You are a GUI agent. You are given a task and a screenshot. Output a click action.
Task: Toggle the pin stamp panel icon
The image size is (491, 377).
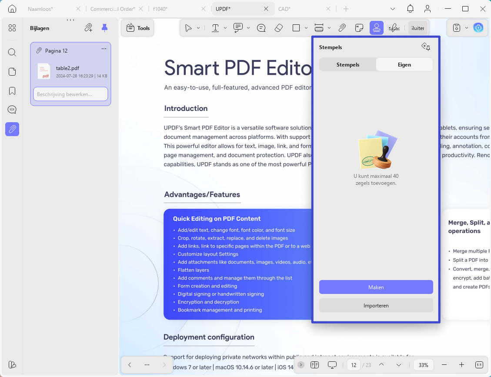(426, 47)
